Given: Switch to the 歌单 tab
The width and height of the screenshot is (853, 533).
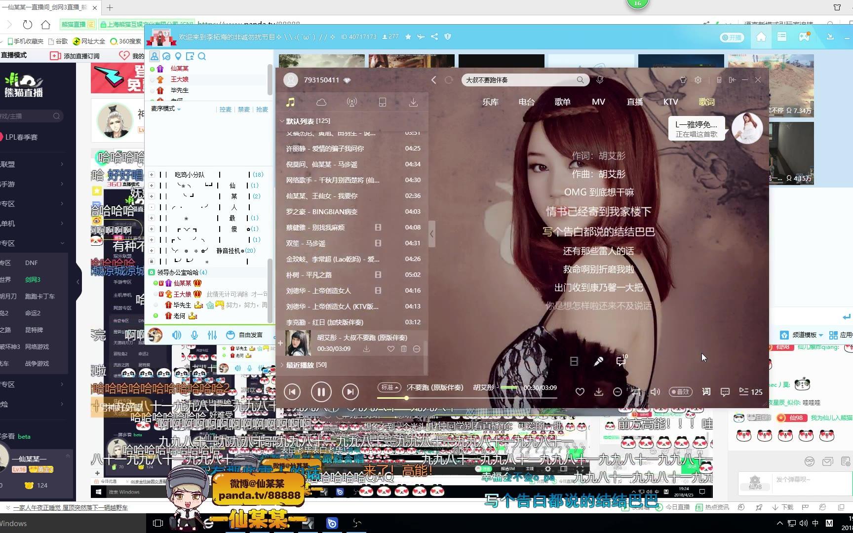Looking at the screenshot, I should click(x=562, y=102).
